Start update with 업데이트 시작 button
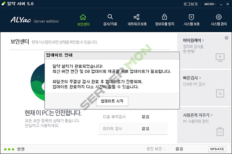Screen dimensions: 232x154 click(112, 101)
